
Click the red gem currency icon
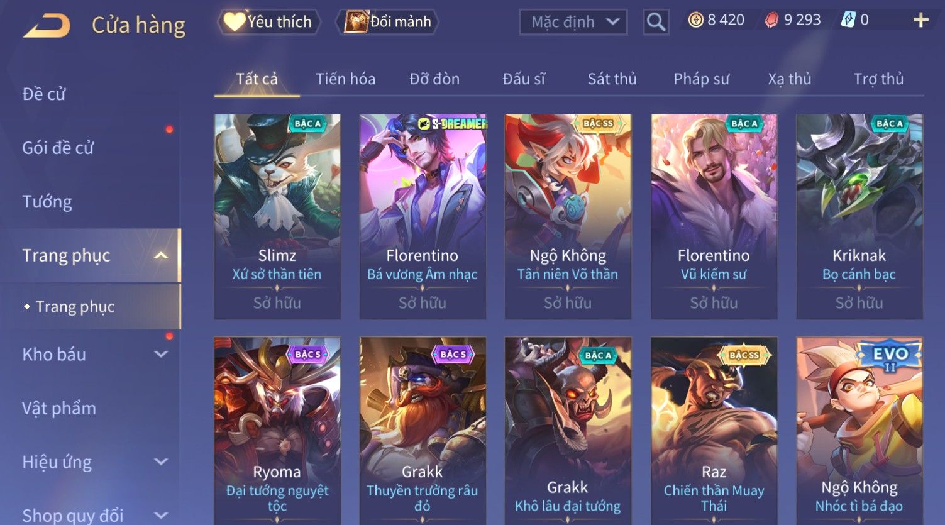pyautogui.click(x=771, y=20)
